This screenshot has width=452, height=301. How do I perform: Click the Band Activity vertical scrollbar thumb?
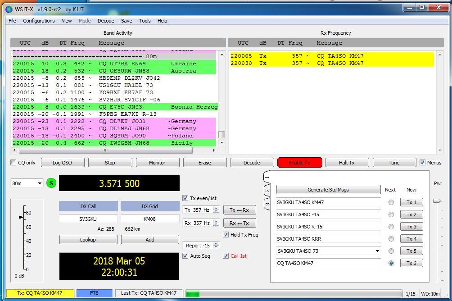click(x=221, y=135)
